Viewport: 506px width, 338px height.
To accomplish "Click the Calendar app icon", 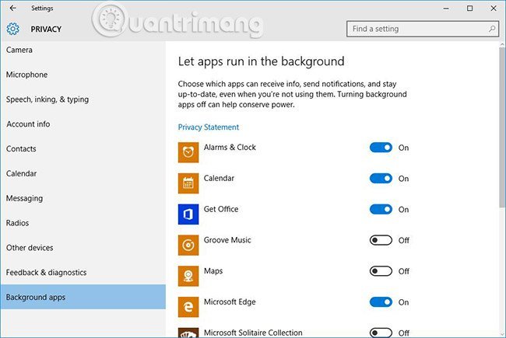I will click(x=188, y=183).
